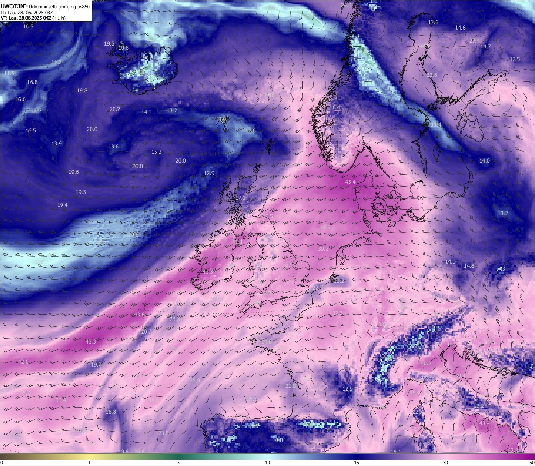Click the 16.6 value on the map

point(20,99)
